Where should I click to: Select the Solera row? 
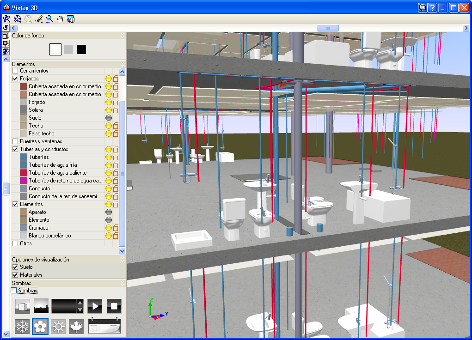click(x=65, y=110)
